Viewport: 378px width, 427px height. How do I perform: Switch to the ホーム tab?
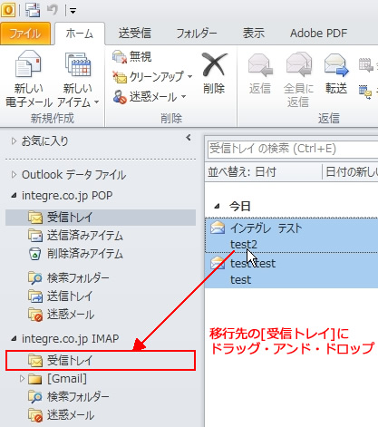(x=80, y=34)
